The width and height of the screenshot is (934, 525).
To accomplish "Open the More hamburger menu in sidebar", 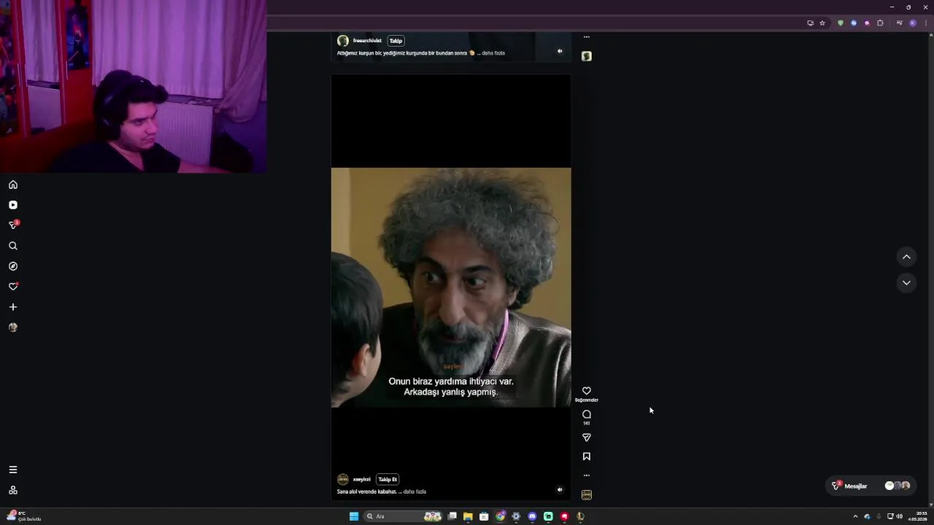I will [x=12, y=470].
